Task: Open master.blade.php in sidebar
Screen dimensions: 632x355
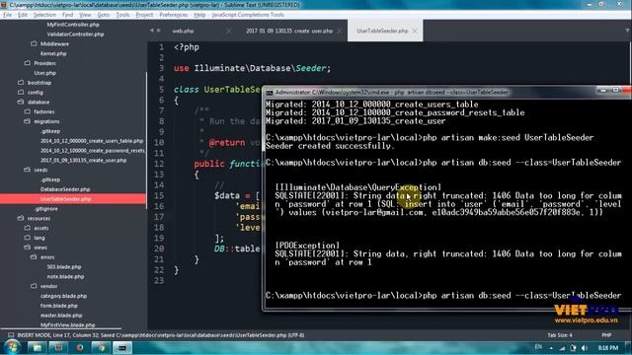Action: tap(61, 316)
